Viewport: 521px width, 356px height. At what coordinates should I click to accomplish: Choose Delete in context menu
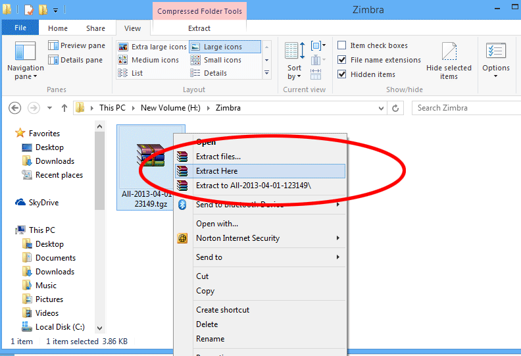260,324
